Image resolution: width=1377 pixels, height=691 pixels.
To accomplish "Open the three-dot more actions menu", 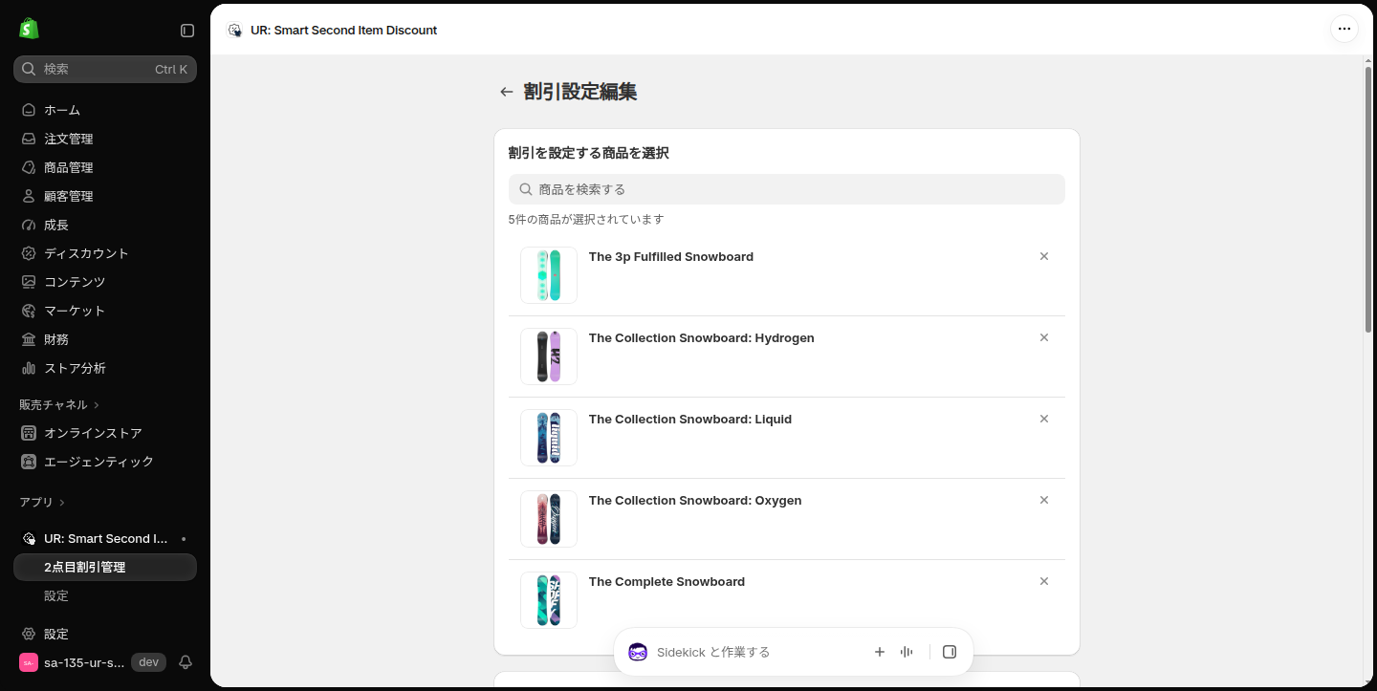I will point(1344,29).
